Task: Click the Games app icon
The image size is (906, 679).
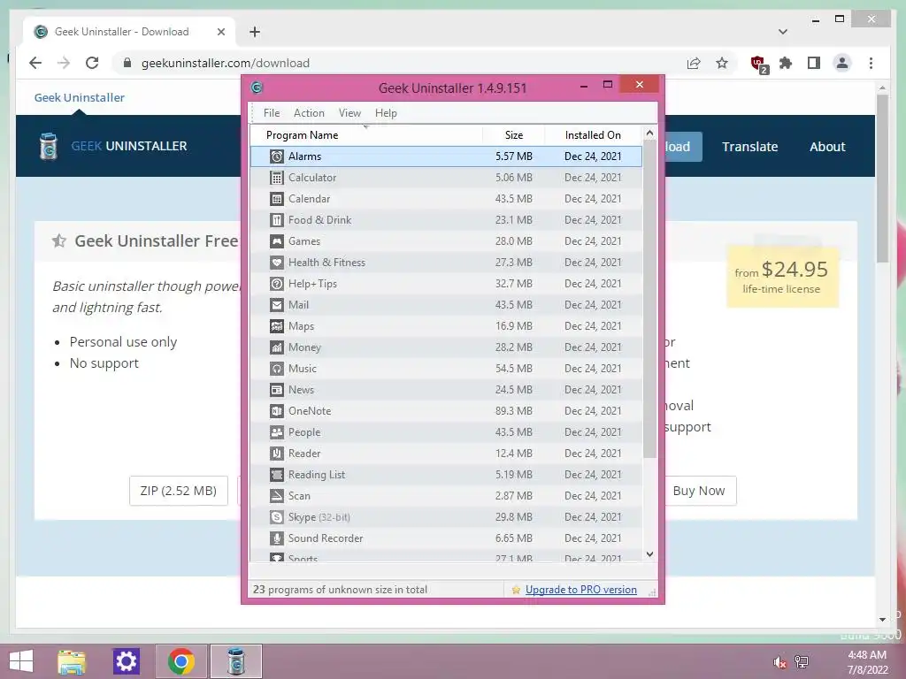Action: [277, 241]
